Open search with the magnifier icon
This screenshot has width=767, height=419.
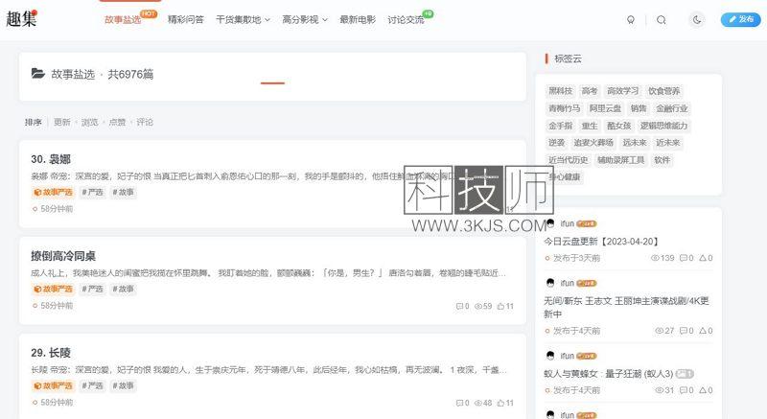click(661, 20)
